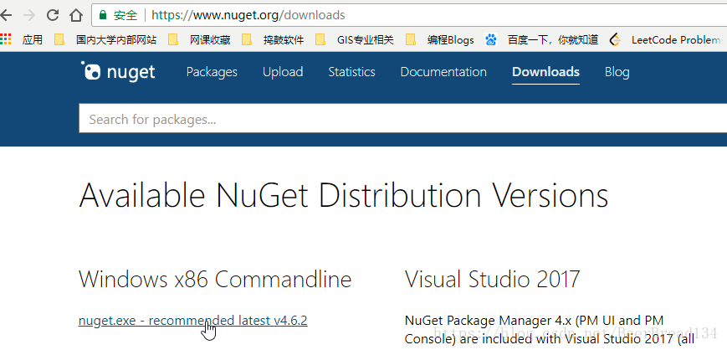Expand the GIS专业相关 bookmark folder

coord(357,39)
